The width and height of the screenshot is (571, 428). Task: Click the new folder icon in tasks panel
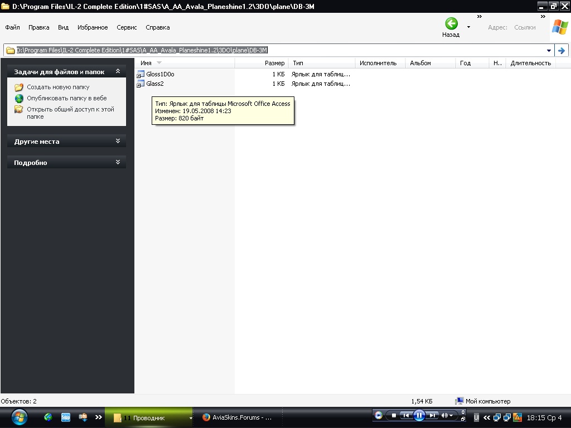[19, 87]
